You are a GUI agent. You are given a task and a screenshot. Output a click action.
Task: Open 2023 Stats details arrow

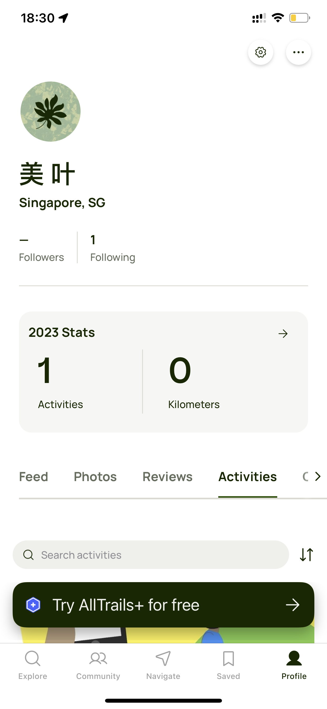coord(283,334)
